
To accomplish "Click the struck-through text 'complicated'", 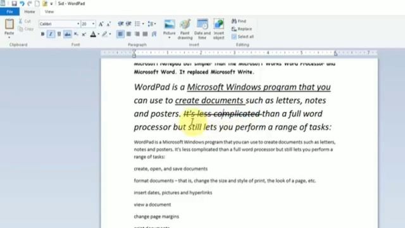I will coord(237,114).
